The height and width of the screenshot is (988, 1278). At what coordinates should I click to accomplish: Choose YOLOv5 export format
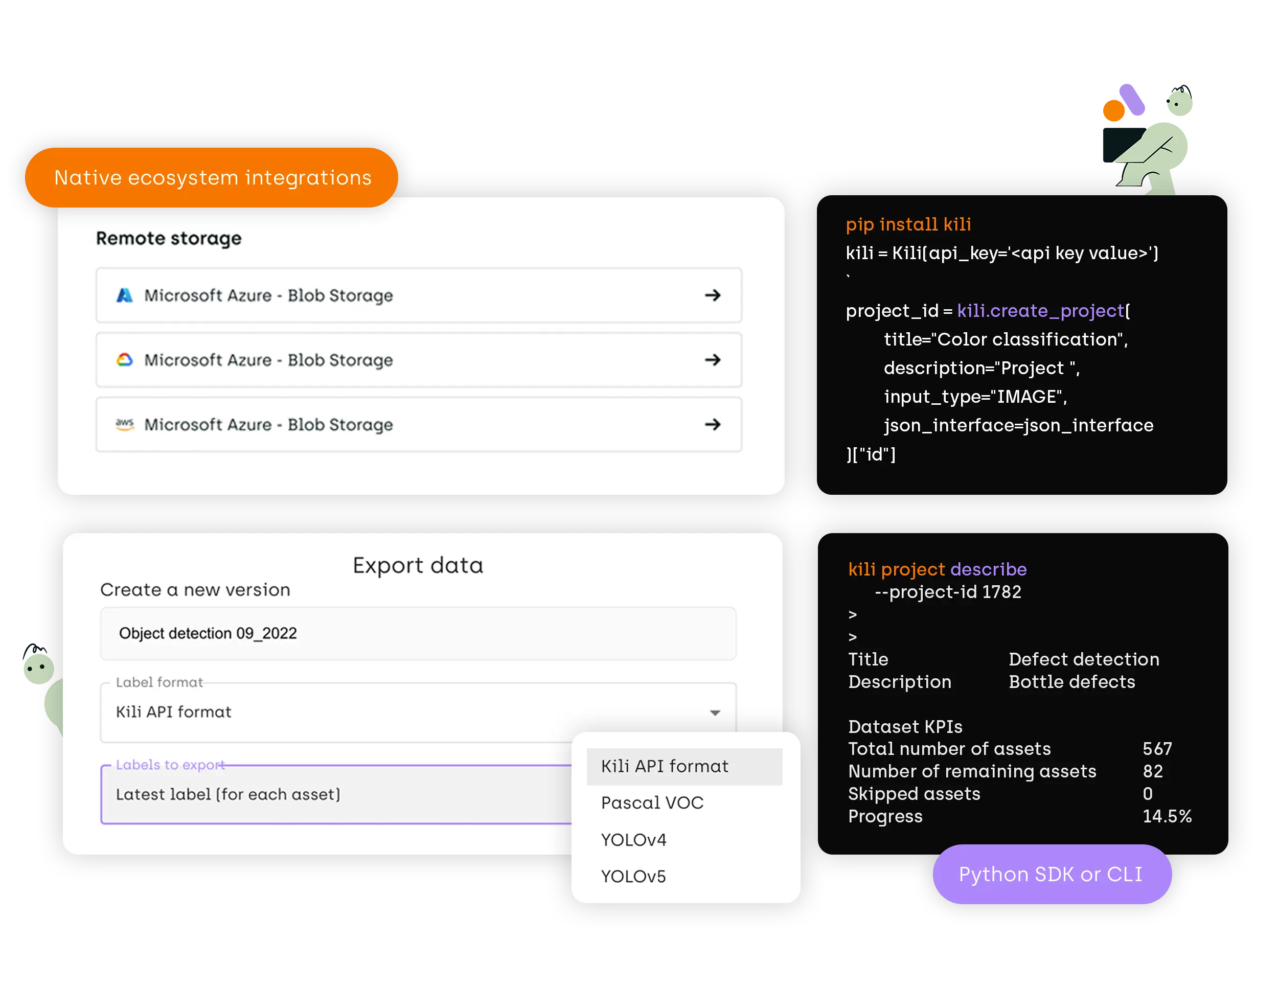tap(634, 876)
